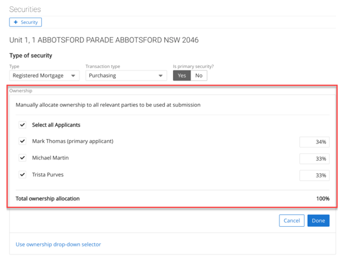Select No for primary security

click(x=199, y=76)
